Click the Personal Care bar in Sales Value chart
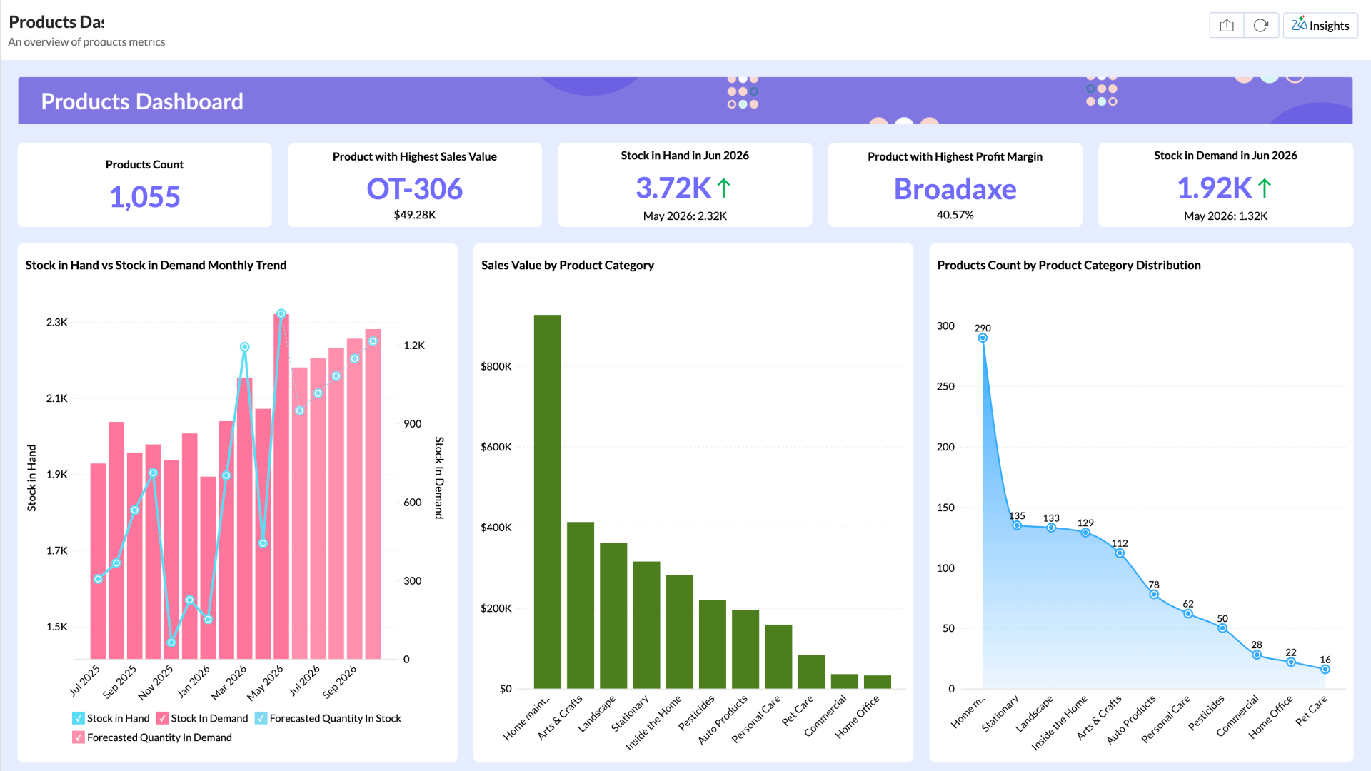The height and width of the screenshot is (771, 1371). 778,657
